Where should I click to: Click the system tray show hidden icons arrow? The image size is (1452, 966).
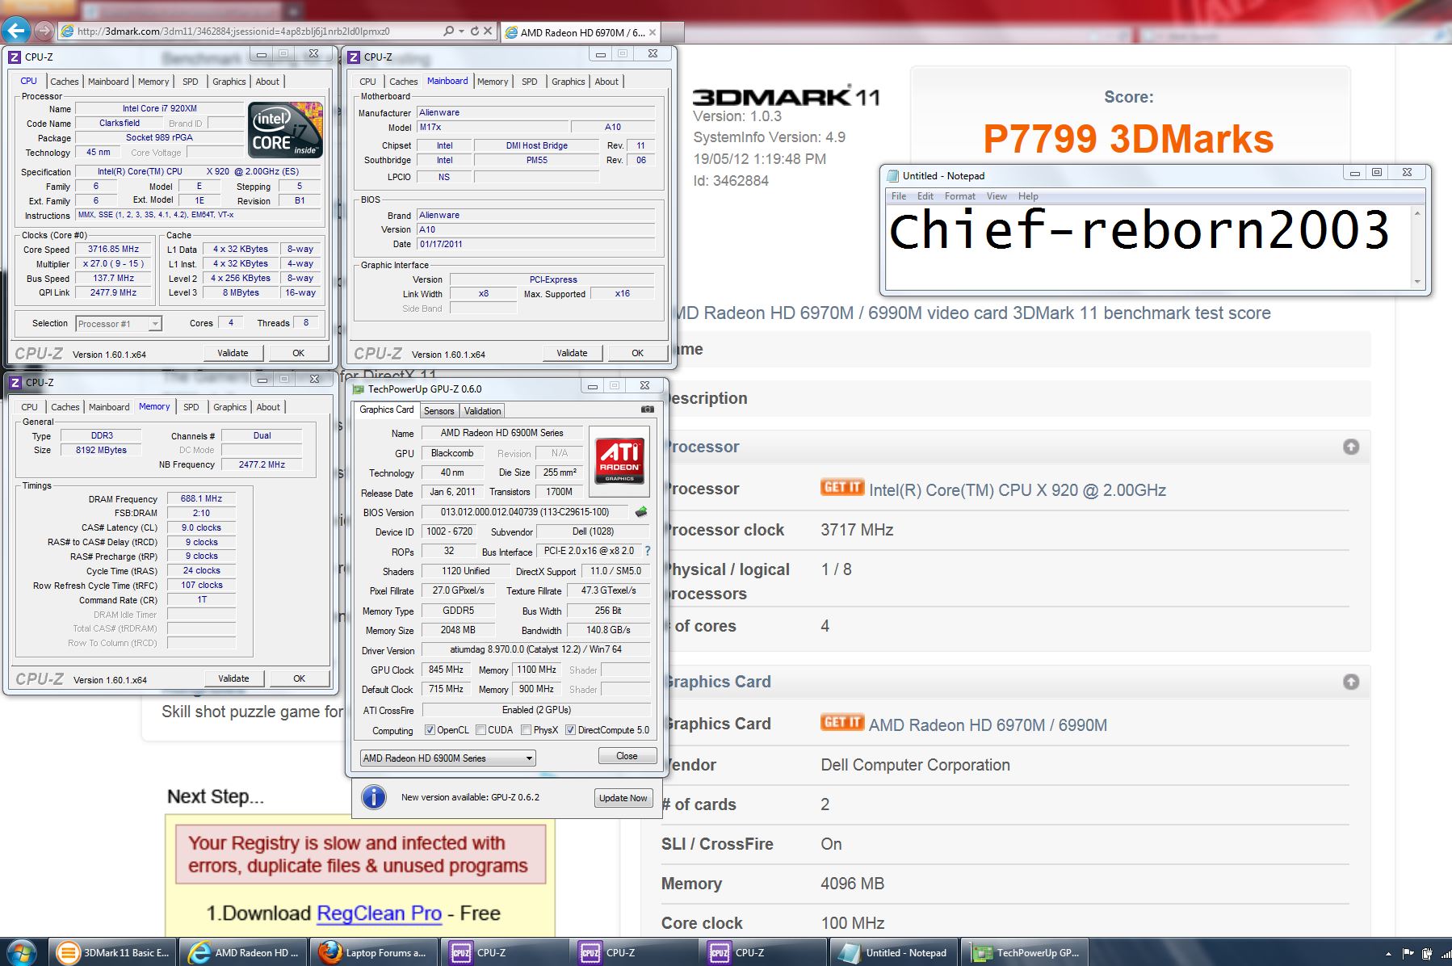click(1388, 954)
